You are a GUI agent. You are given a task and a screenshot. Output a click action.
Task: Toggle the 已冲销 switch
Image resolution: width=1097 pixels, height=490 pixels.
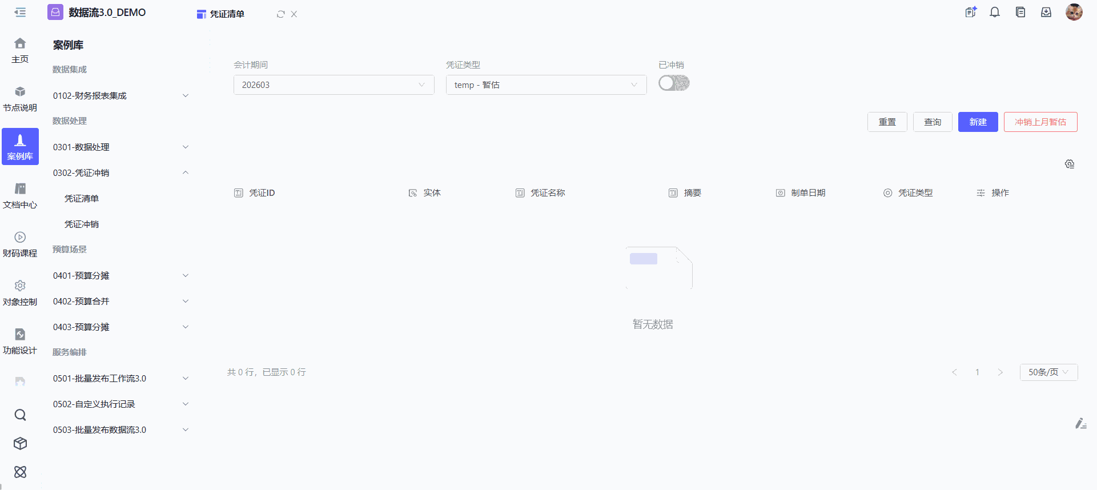[x=674, y=83]
